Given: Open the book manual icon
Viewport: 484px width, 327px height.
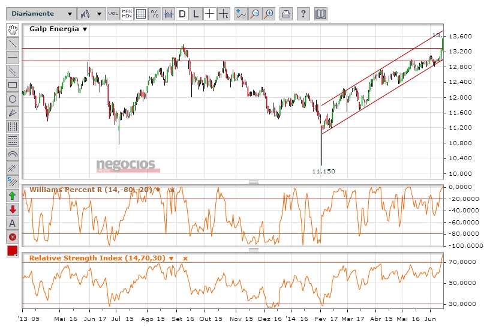Looking at the screenshot, I should [321, 14].
